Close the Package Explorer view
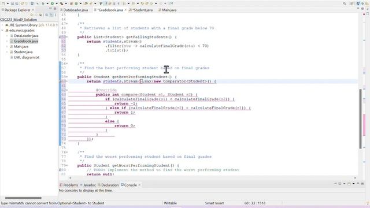This screenshot has height=208, width=370. [33, 10]
